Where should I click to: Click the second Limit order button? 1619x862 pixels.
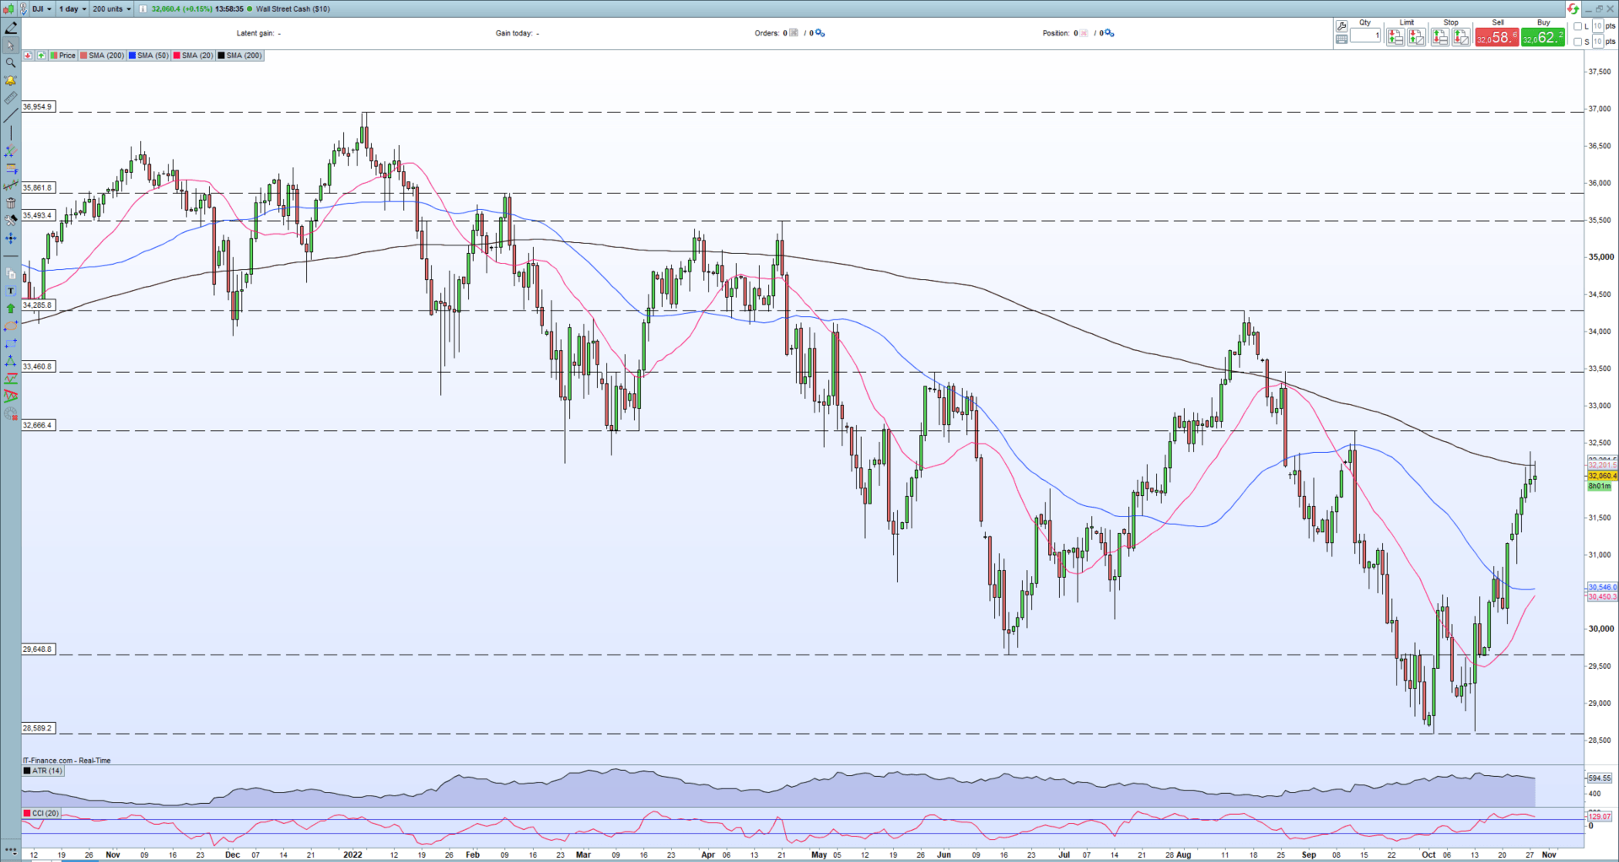pos(1417,37)
